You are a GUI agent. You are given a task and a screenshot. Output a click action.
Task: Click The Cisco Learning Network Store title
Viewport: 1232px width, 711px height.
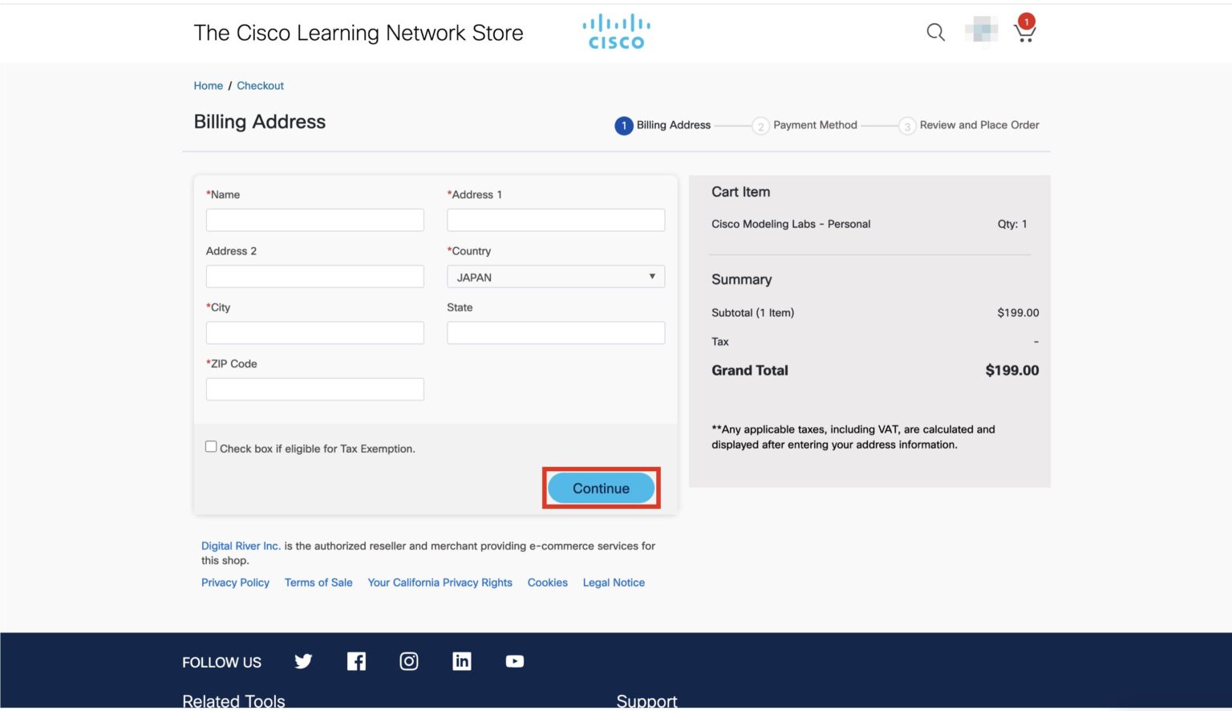359,33
